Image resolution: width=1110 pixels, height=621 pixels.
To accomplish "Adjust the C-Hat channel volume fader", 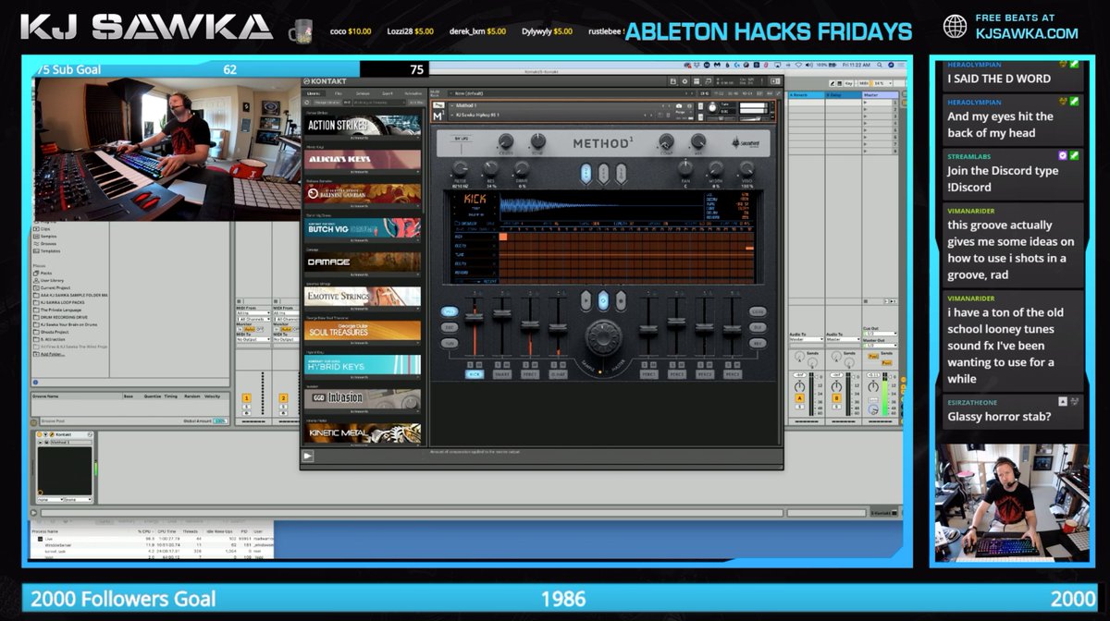I will coord(558,326).
